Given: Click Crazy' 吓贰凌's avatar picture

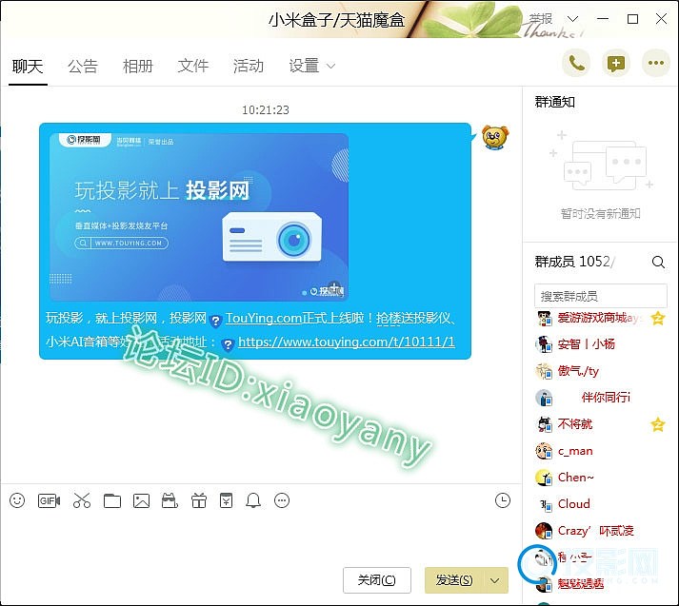Looking at the screenshot, I should pos(544,531).
